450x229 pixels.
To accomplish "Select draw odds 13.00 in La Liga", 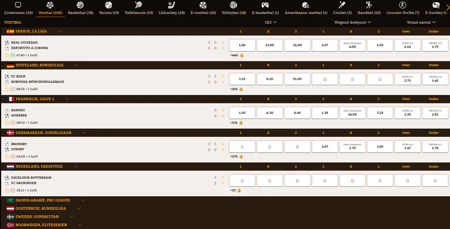I will [270, 45].
